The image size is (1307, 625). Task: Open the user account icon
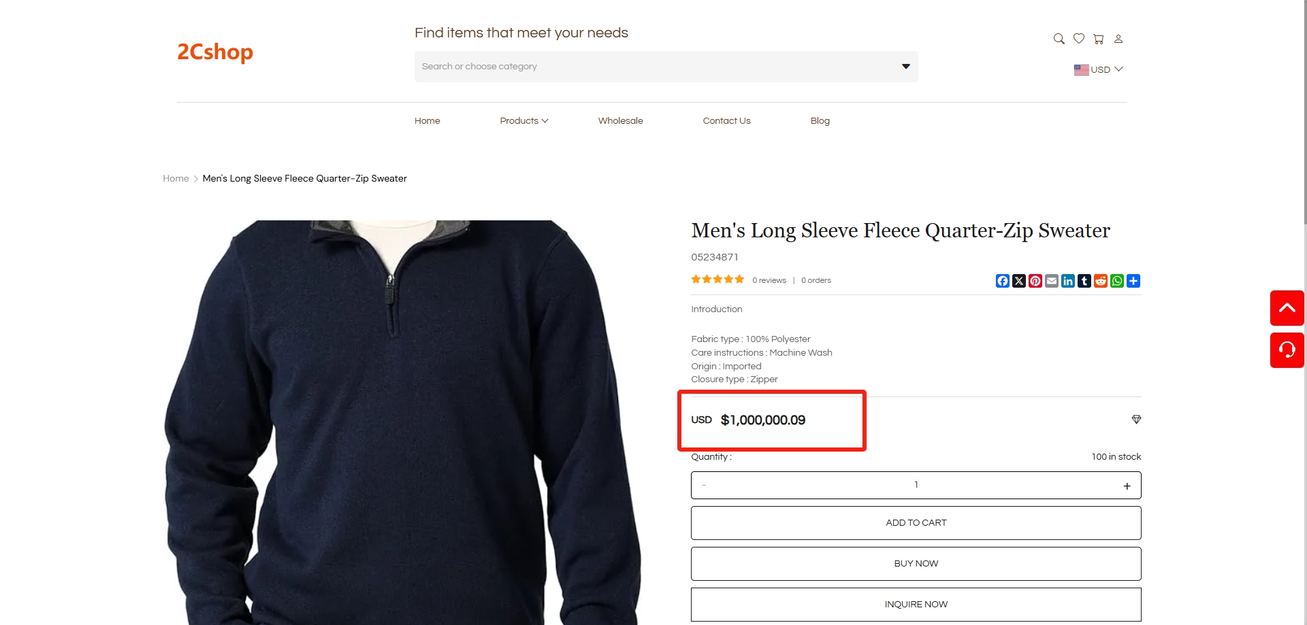pyautogui.click(x=1118, y=39)
